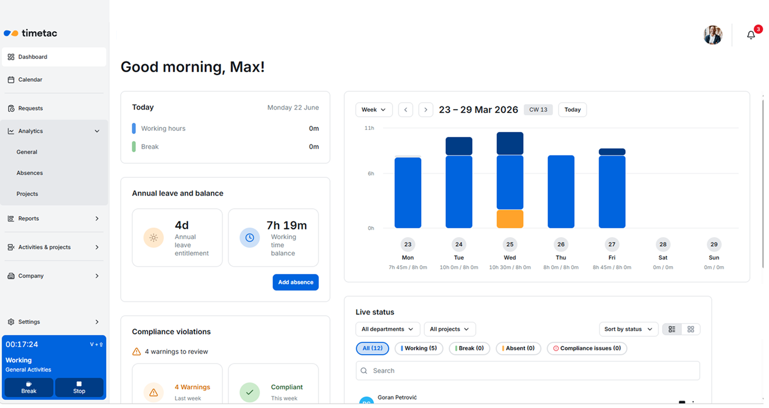Select Wednesday 25 day marker
Screen dimensions: 769x408
(x=510, y=244)
